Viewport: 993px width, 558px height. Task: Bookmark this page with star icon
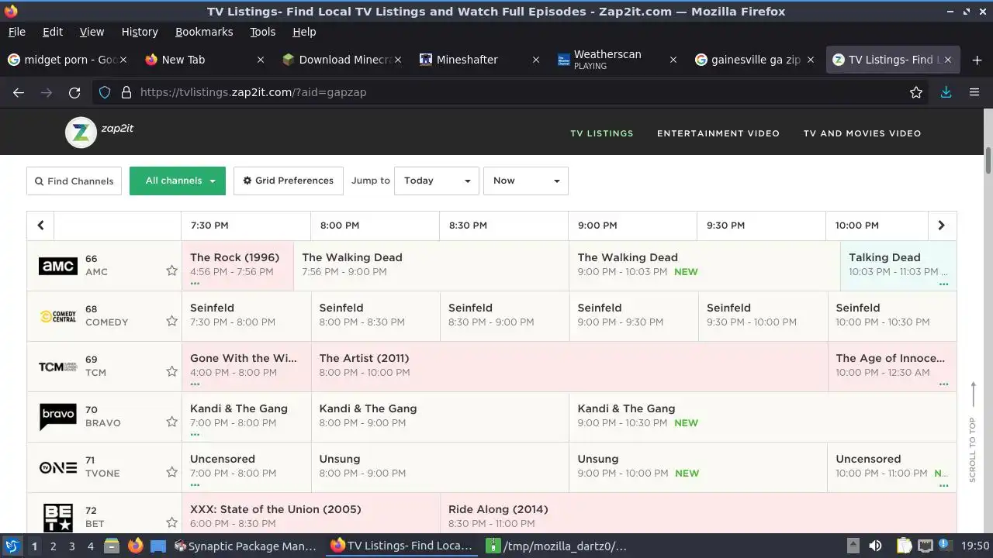pyautogui.click(x=916, y=92)
